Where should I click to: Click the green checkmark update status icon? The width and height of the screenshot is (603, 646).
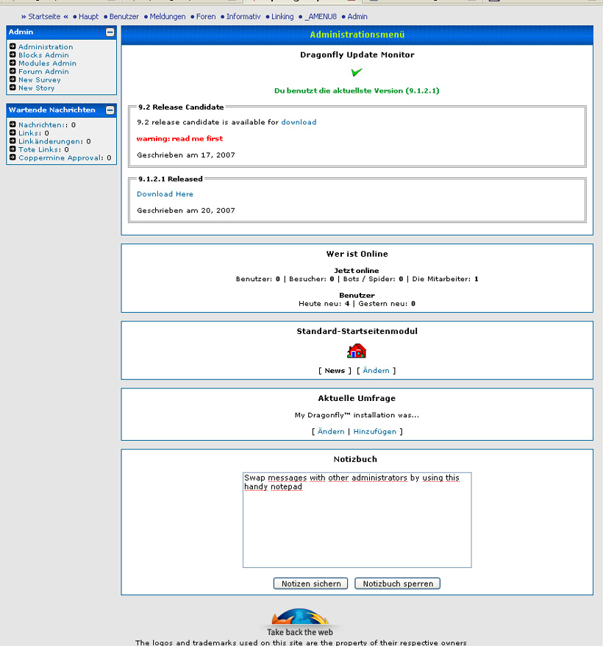357,72
